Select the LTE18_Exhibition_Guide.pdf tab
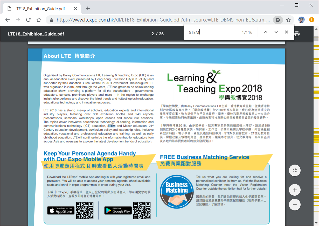319x226 pixels. pyautogui.click(x=42, y=9)
